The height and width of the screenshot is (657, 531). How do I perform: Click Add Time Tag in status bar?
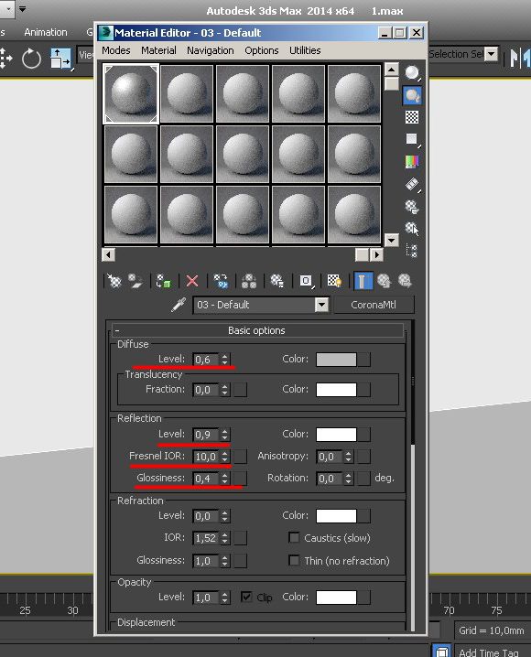tap(489, 652)
